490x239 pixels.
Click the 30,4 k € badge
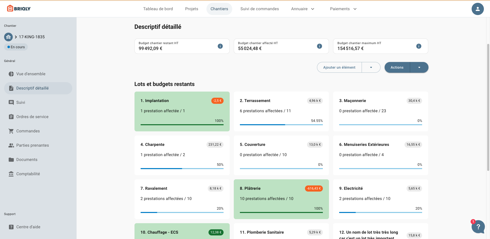click(414, 101)
